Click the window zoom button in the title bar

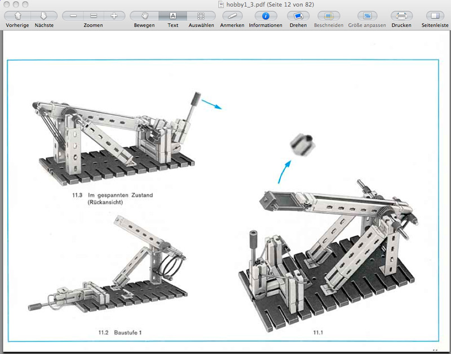click(25, 5)
